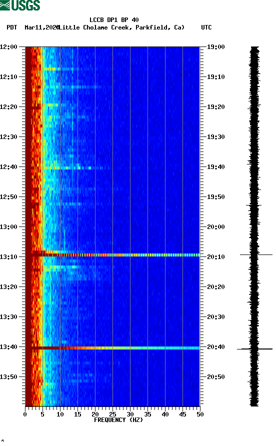
Task: Click the 'UTC' timezone label
Action: coord(206,27)
